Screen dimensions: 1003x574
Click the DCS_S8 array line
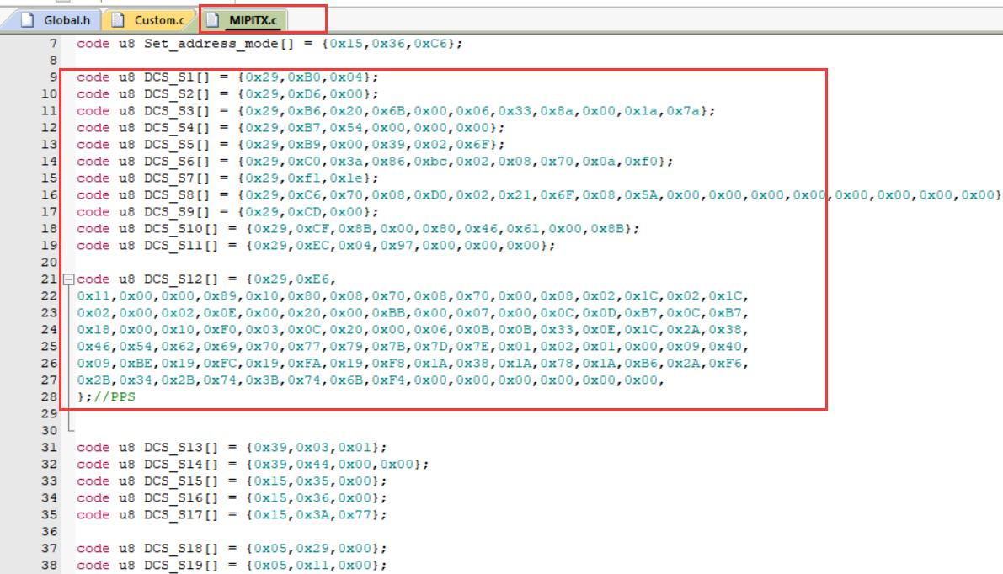pyautogui.click(x=539, y=195)
